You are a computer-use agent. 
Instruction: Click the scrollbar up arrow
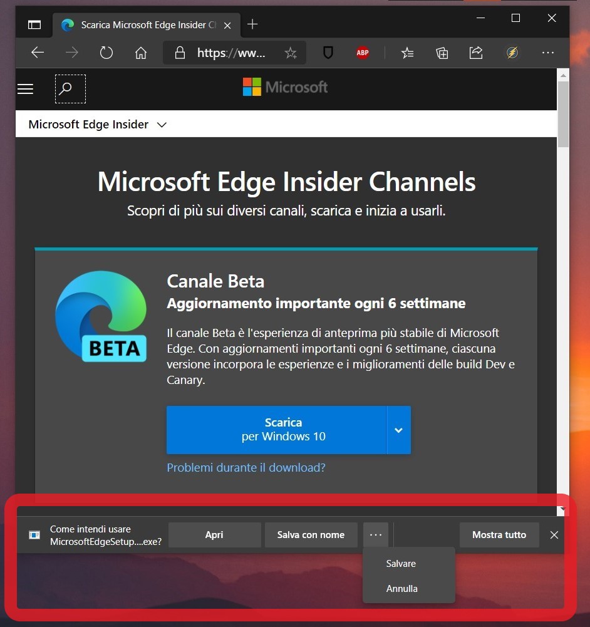point(563,75)
